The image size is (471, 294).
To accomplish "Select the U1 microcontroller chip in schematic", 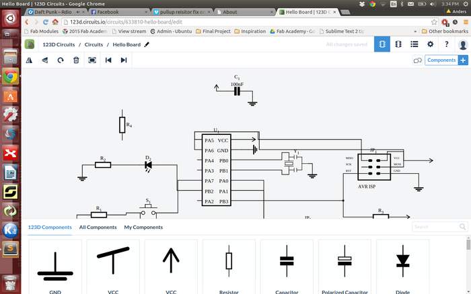I will [216, 170].
